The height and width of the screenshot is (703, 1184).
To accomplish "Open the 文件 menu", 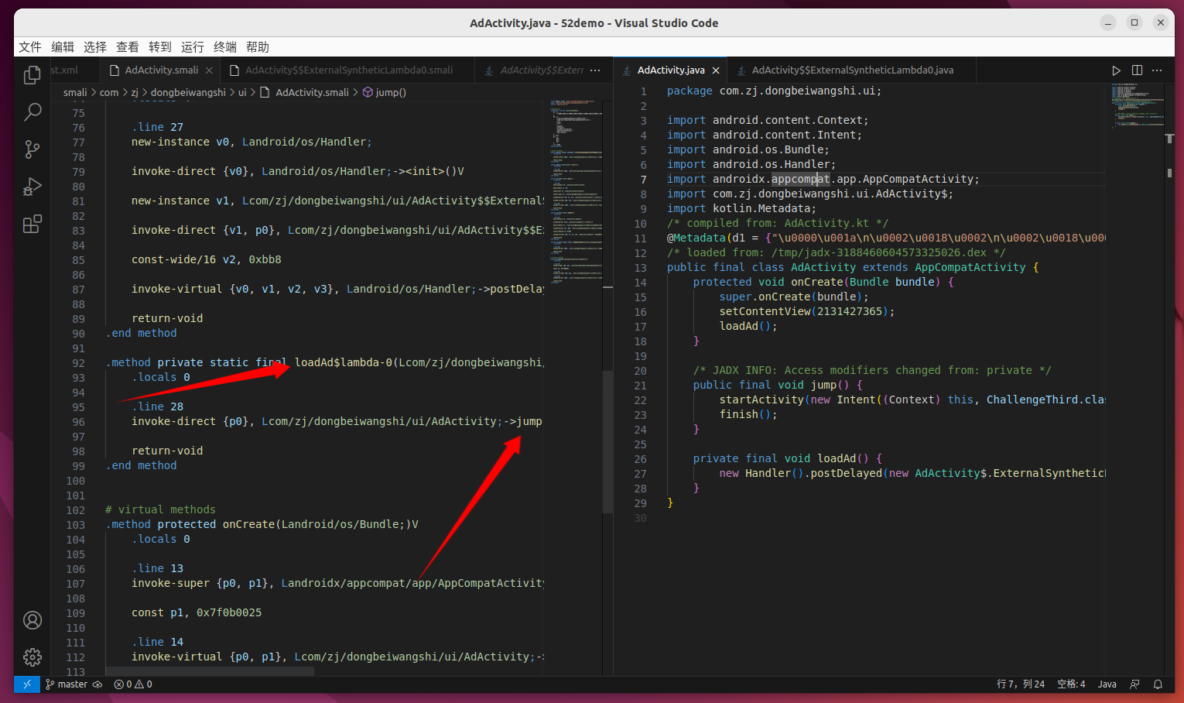I will coord(30,47).
